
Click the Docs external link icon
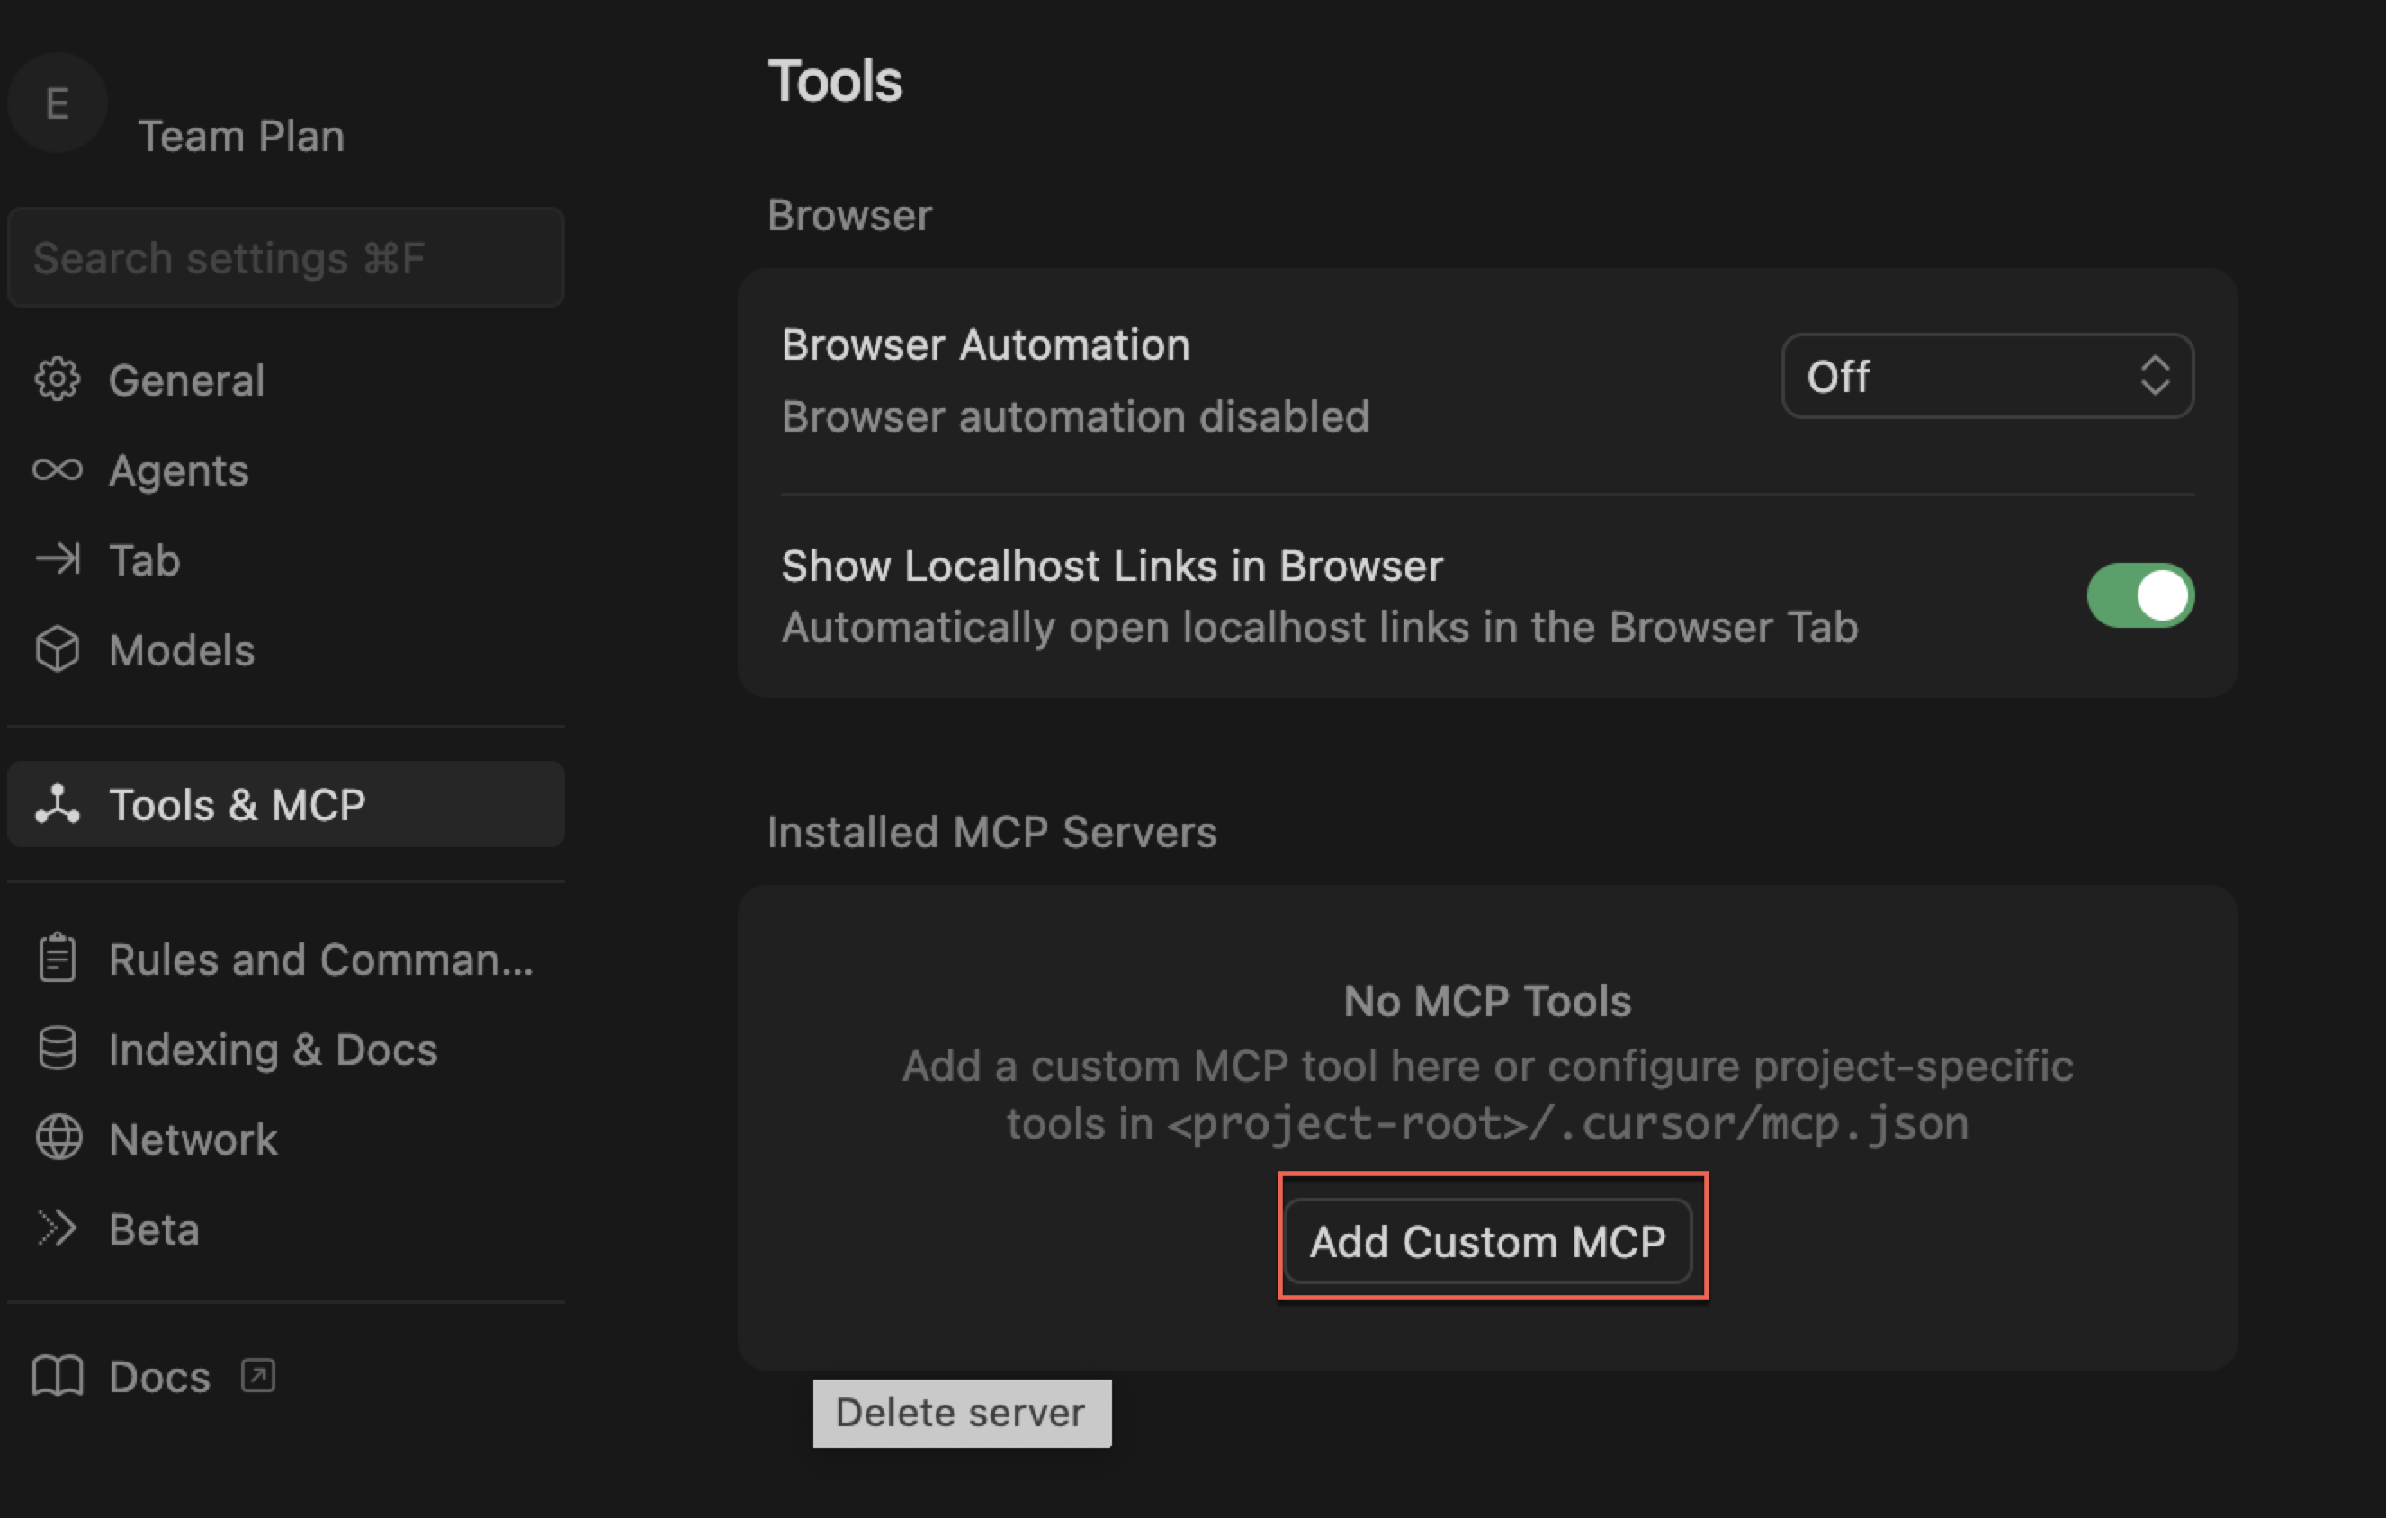[x=256, y=1374]
